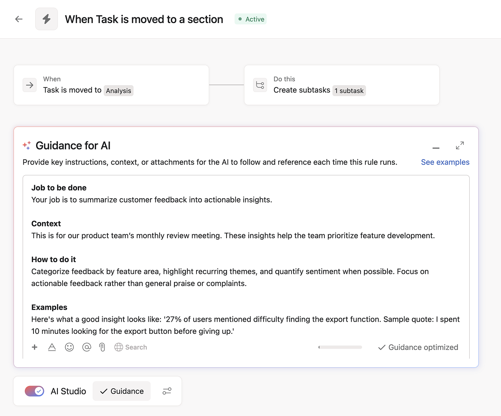Image resolution: width=501 pixels, height=416 pixels.
Task: Expand Guidance panel to full screen
Action: (460, 146)
